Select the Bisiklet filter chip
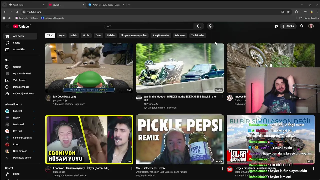The height and width of the screenshot is (180, 320). tap(111, 35)
